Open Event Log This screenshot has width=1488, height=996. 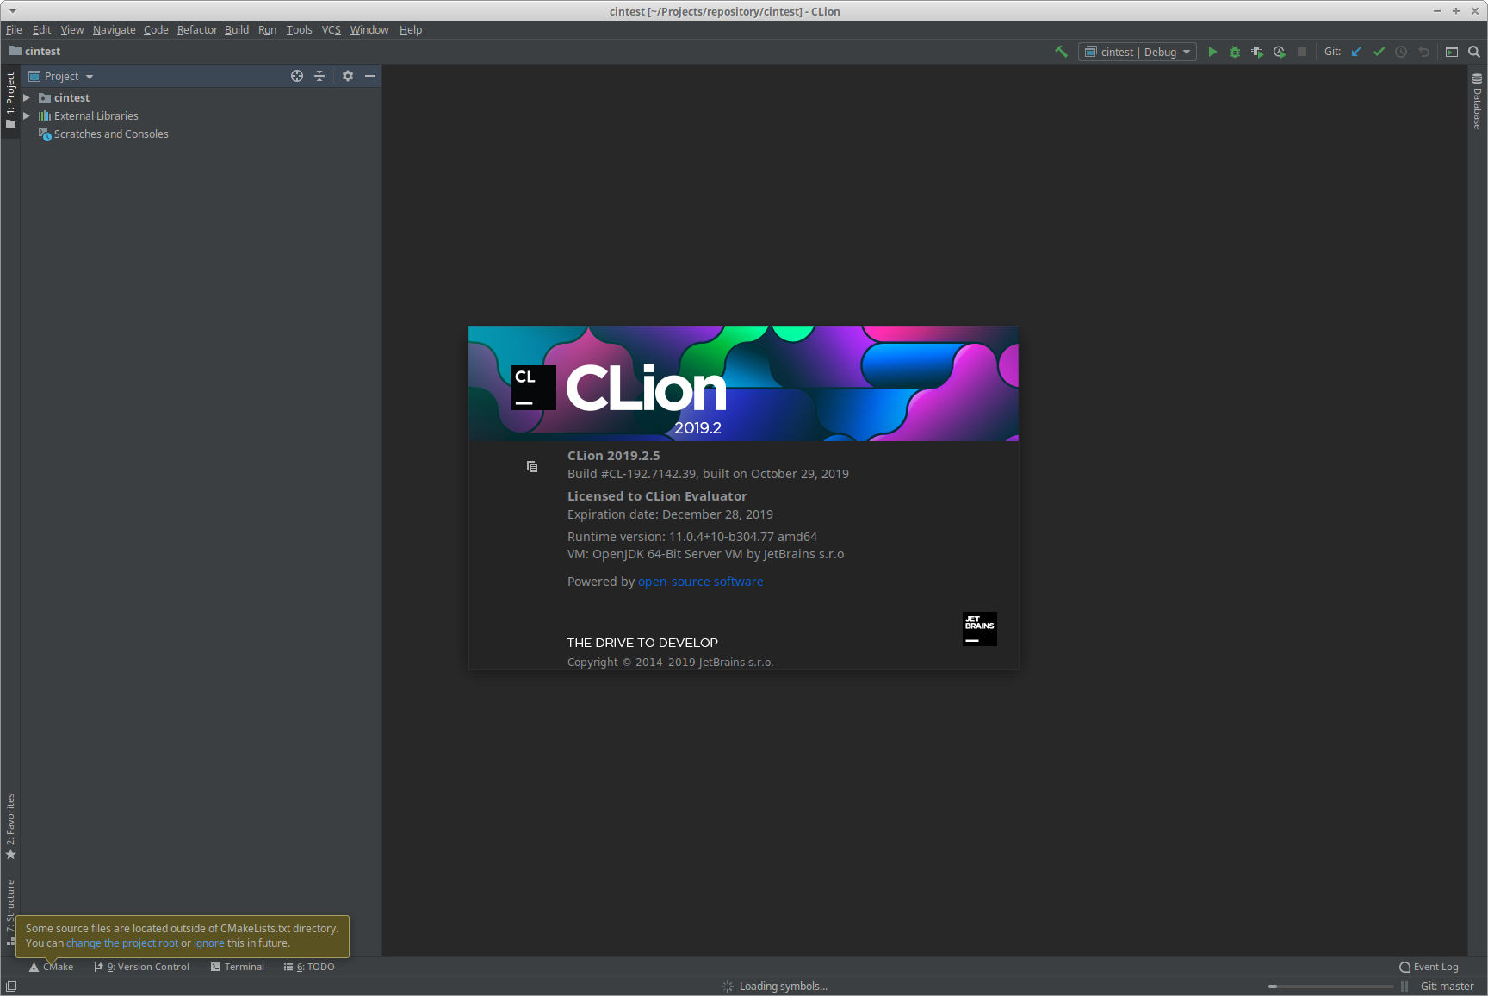click(1429, 968)
